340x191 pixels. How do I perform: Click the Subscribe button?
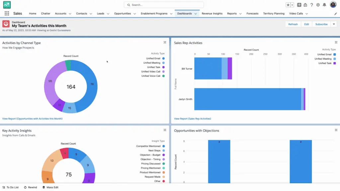pos(321,24)
